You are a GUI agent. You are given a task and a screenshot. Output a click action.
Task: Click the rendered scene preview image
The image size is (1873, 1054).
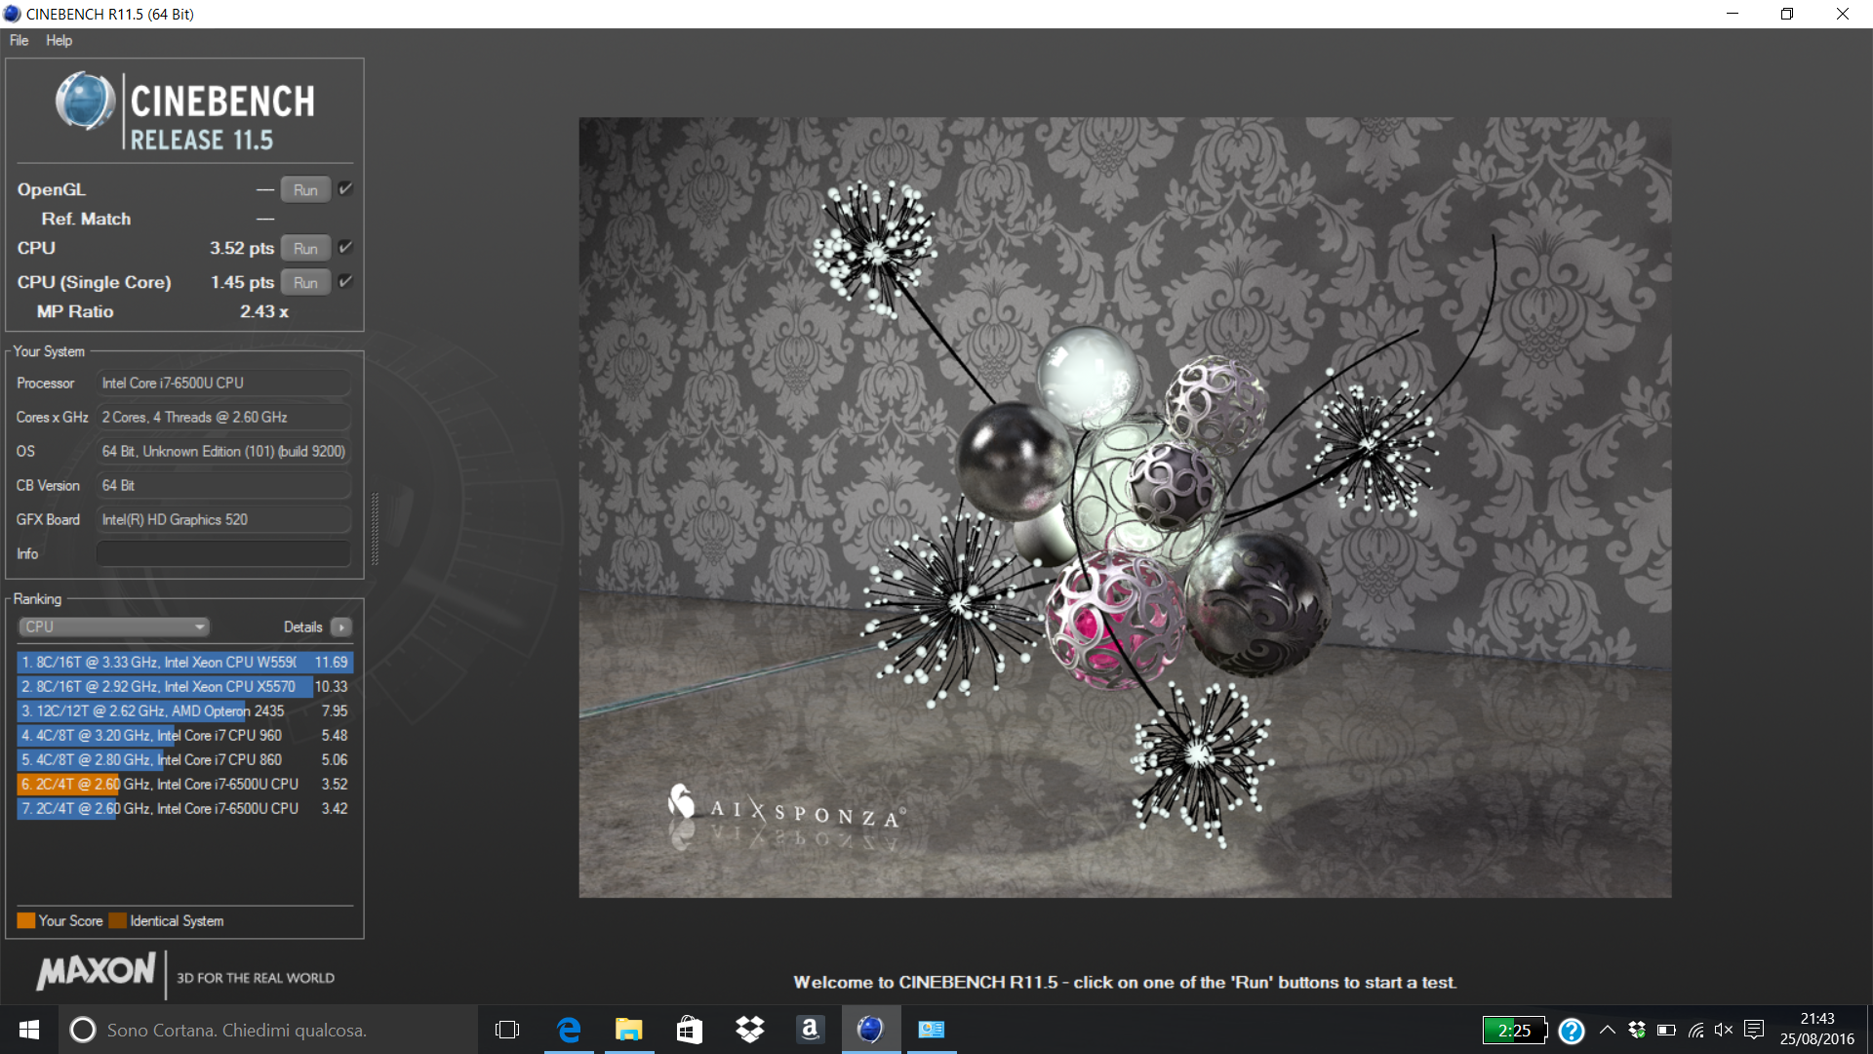coord(1125,507)
